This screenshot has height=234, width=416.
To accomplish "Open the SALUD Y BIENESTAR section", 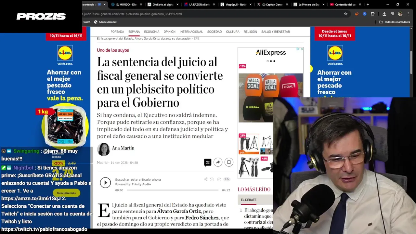I will point(276,32).
